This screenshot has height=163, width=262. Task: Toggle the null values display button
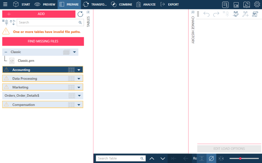coord(211,158)
